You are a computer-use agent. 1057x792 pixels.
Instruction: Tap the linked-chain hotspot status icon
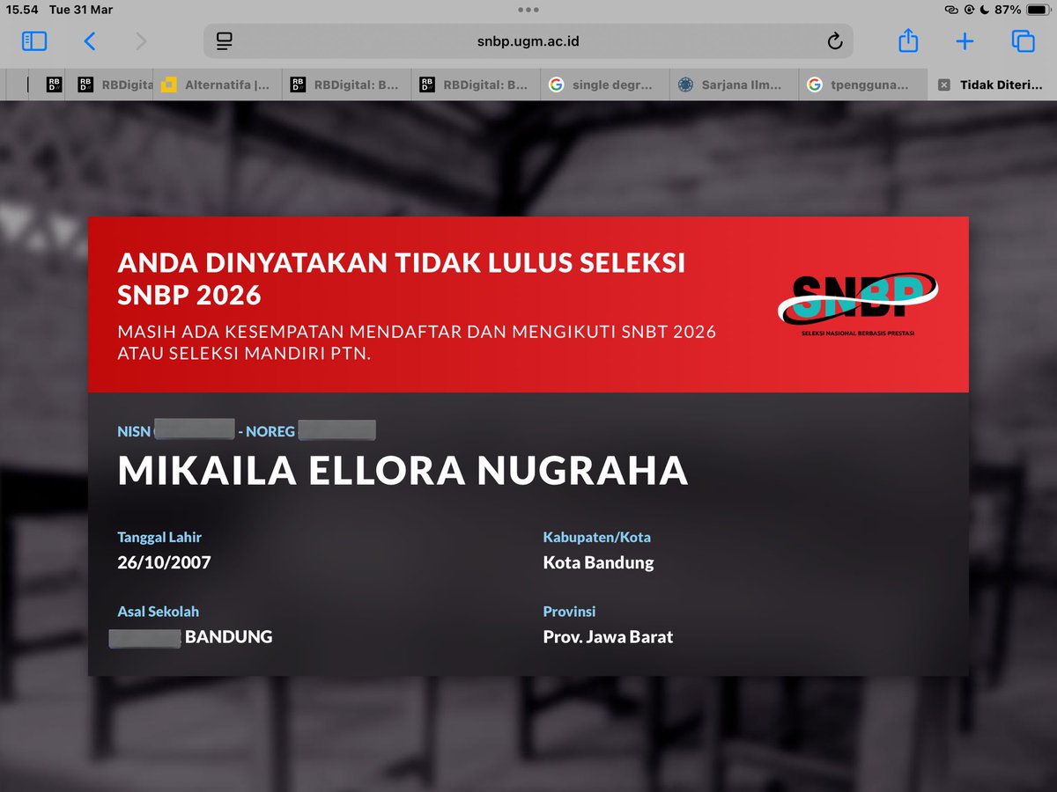[951, 10]
